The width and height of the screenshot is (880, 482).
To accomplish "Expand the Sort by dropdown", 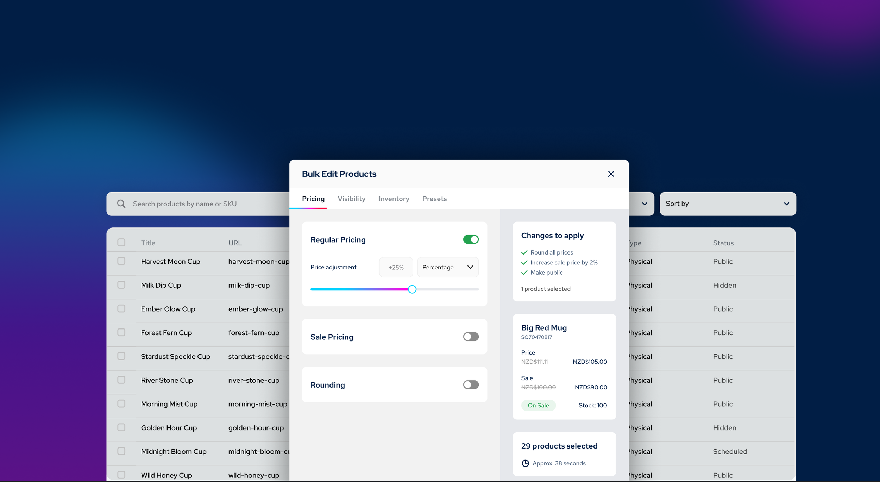I will click(x=727, y=204).
